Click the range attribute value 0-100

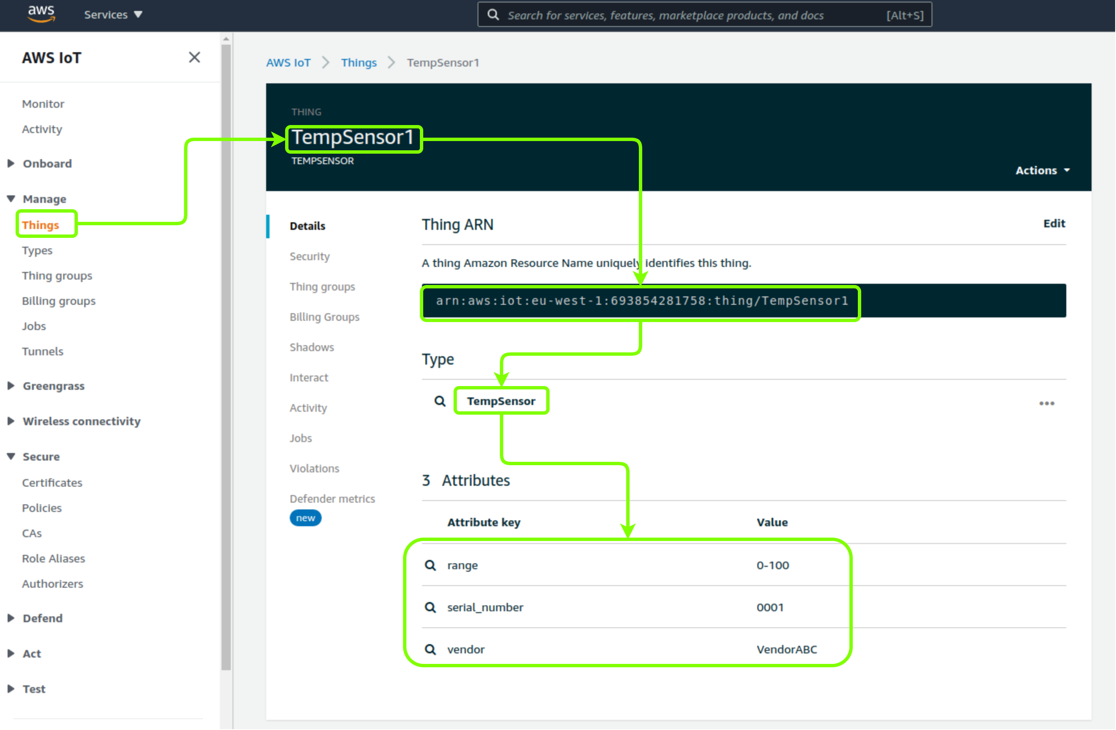[773, 565]
